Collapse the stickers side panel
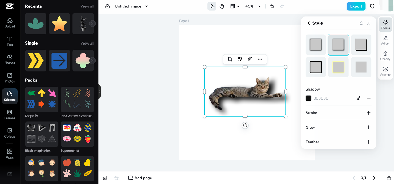Viewport: 394px width, 184px height. (x=99, y=92)
